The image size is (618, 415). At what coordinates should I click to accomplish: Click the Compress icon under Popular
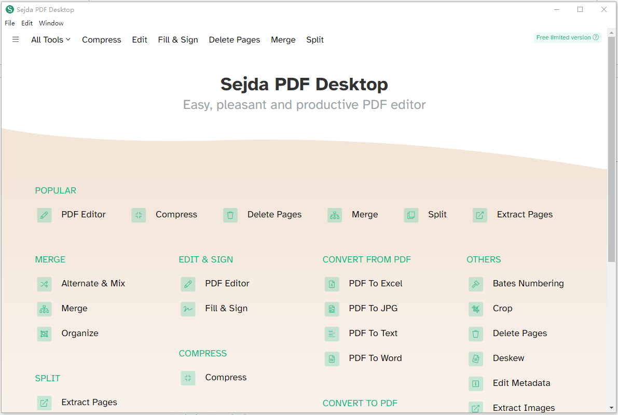click(x=139, y=215)
